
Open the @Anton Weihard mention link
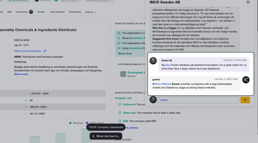pyautogui.click(x=162, y=84)
